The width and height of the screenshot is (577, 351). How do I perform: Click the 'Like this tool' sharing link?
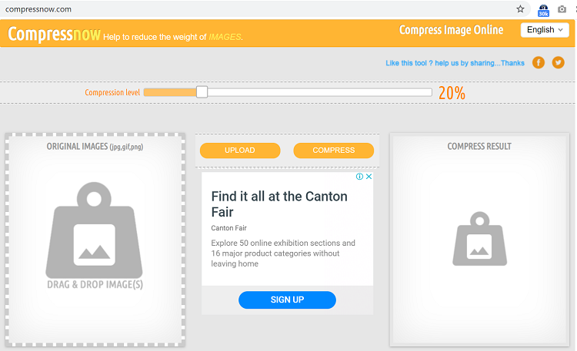[455, 63]
